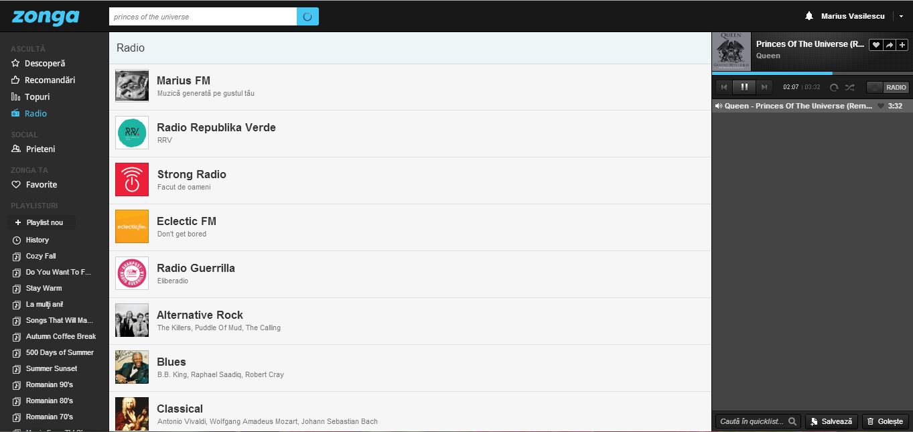Open the 'Songs That Will Ma...' playlist
The height and width of the screenshot is (432, 913).
tap(53, 320)
